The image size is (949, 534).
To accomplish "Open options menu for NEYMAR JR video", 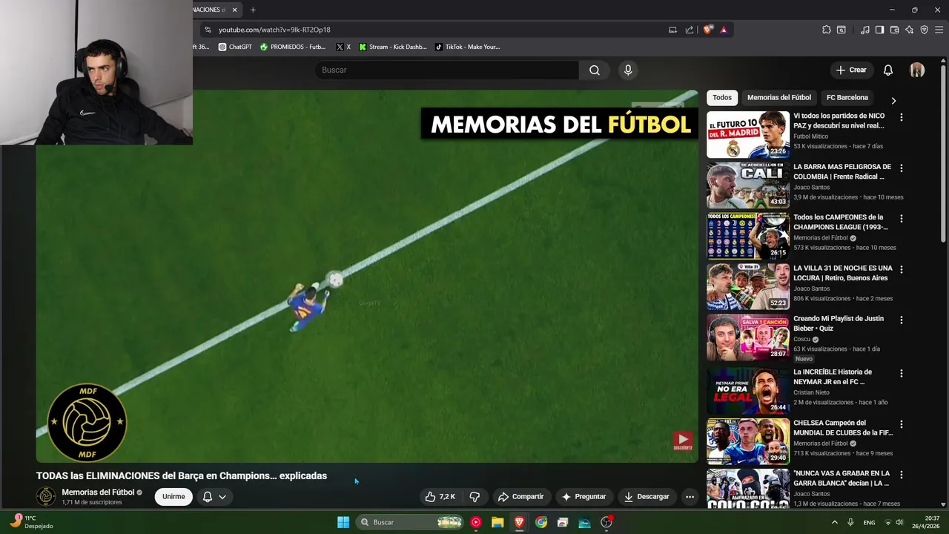I will coord(902,373).
